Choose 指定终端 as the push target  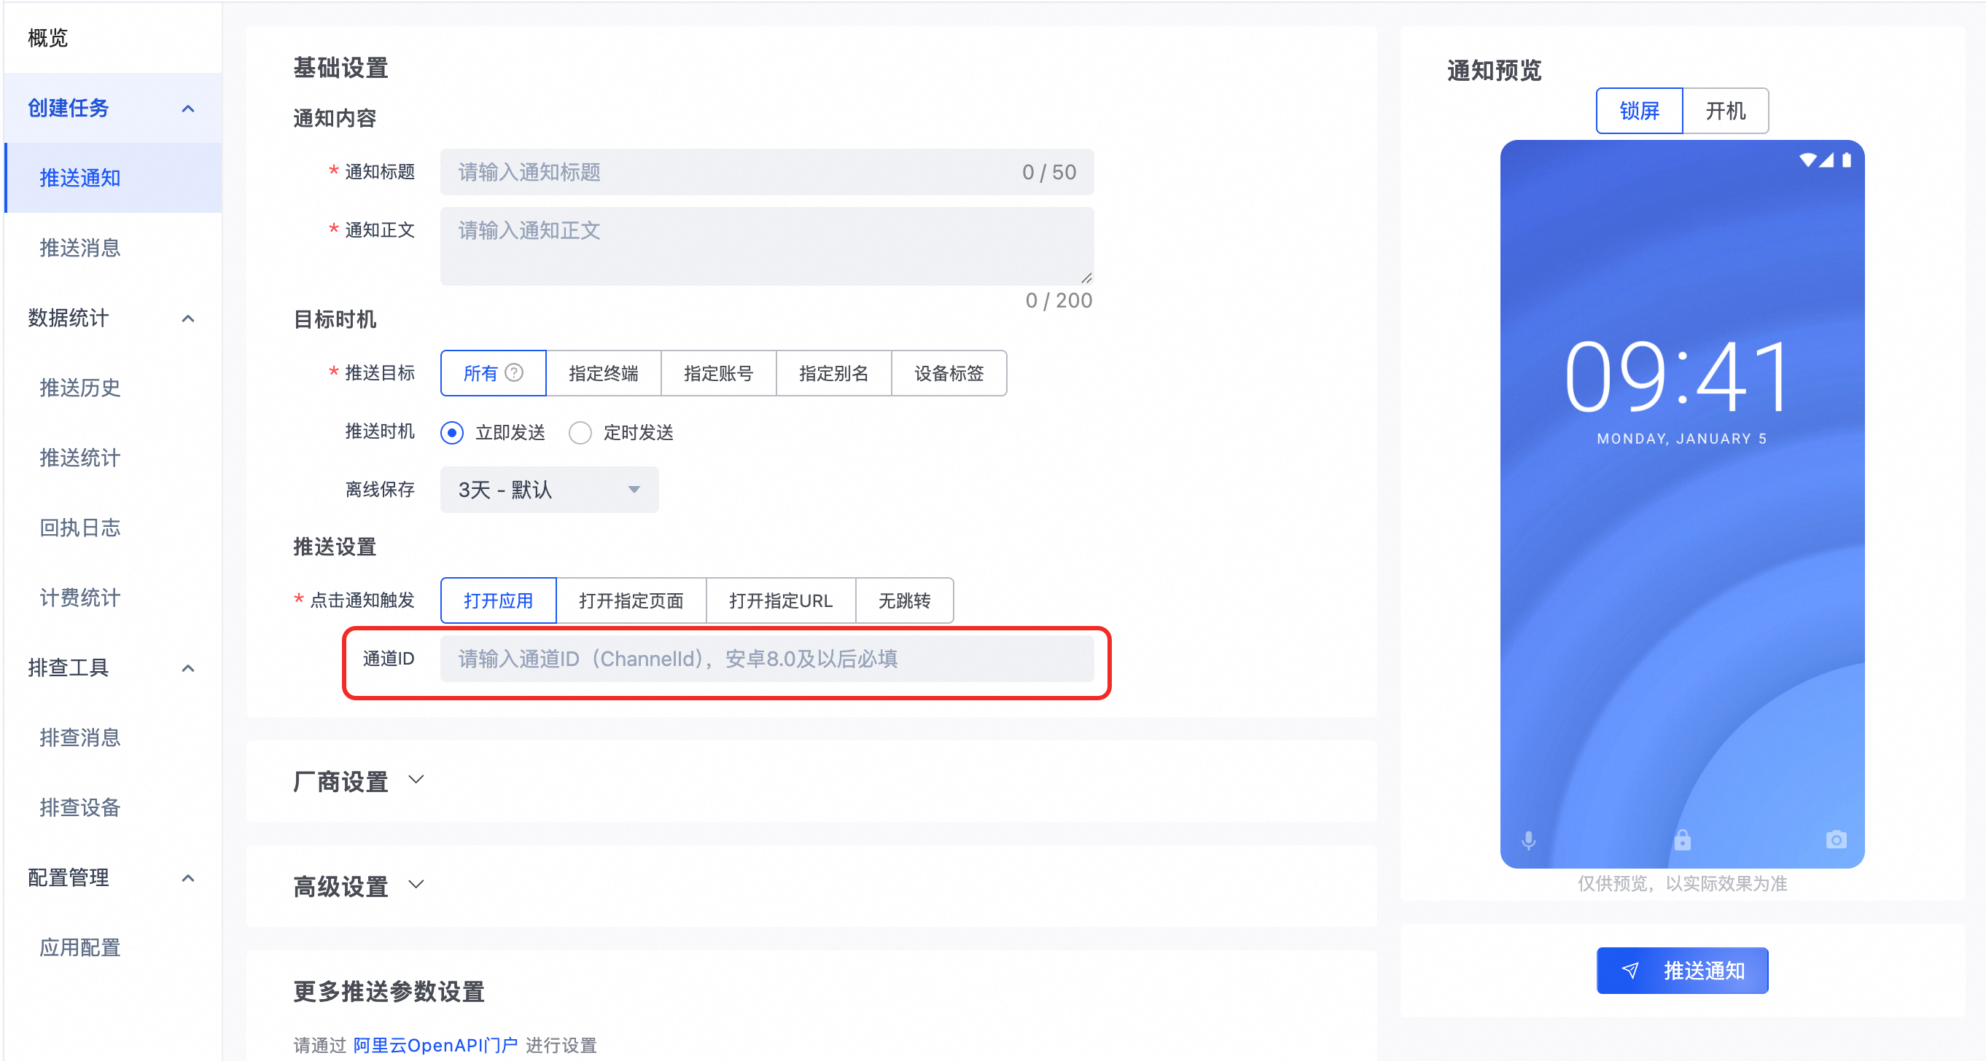coord(603,373)
